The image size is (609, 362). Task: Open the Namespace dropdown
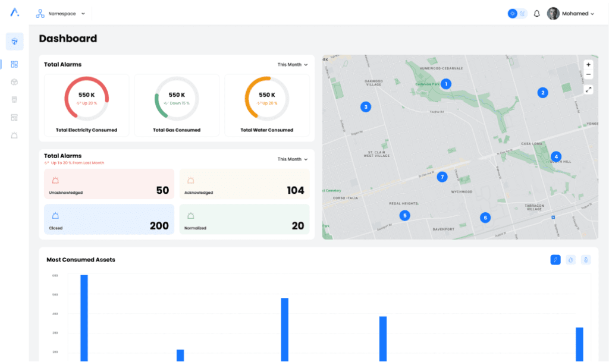(x=61, y=13)
